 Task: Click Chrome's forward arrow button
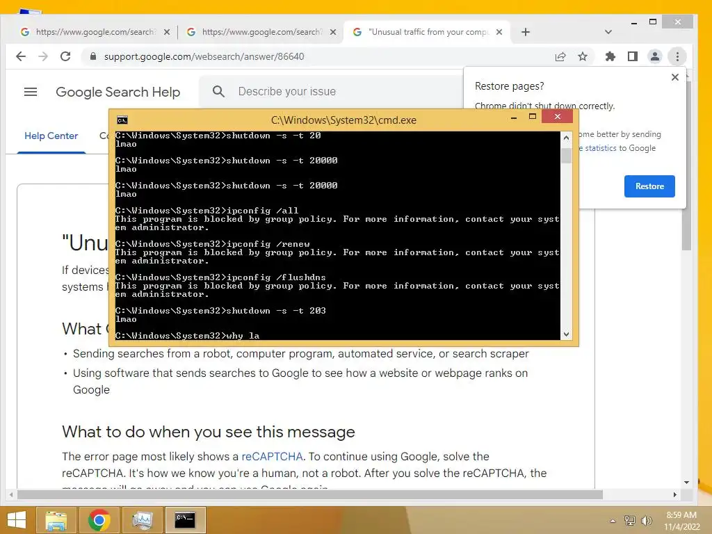pyautogui.click(x=43, y=56)
